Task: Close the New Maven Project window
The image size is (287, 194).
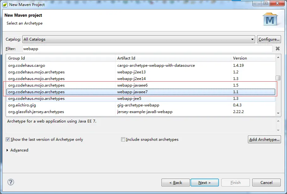Action: click(277, 3)
